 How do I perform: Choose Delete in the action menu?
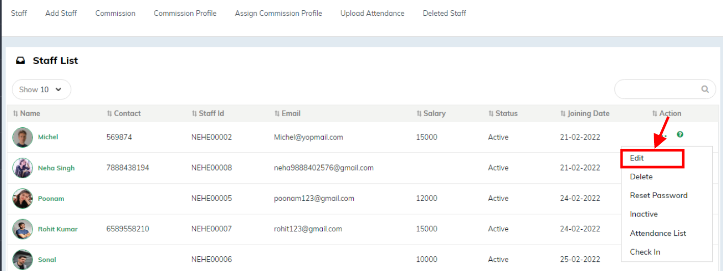point(641,177)
